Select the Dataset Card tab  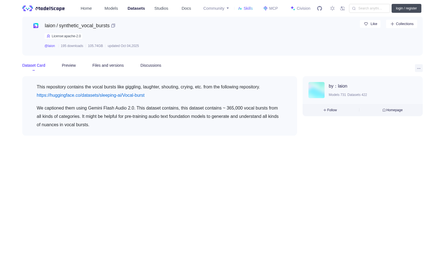pyautogui.click(x=34, y=65)
